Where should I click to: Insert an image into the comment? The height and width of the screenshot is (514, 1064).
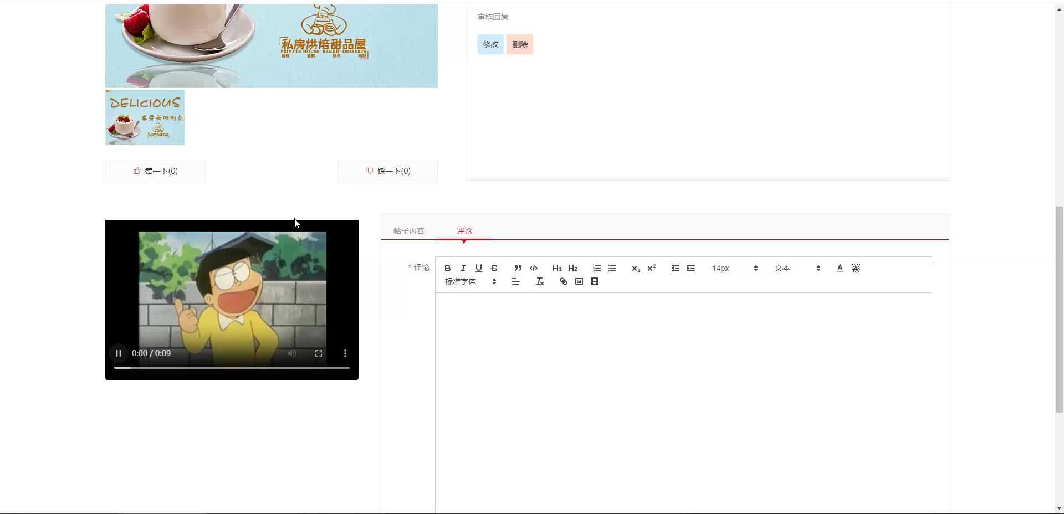tap(579, 281)
